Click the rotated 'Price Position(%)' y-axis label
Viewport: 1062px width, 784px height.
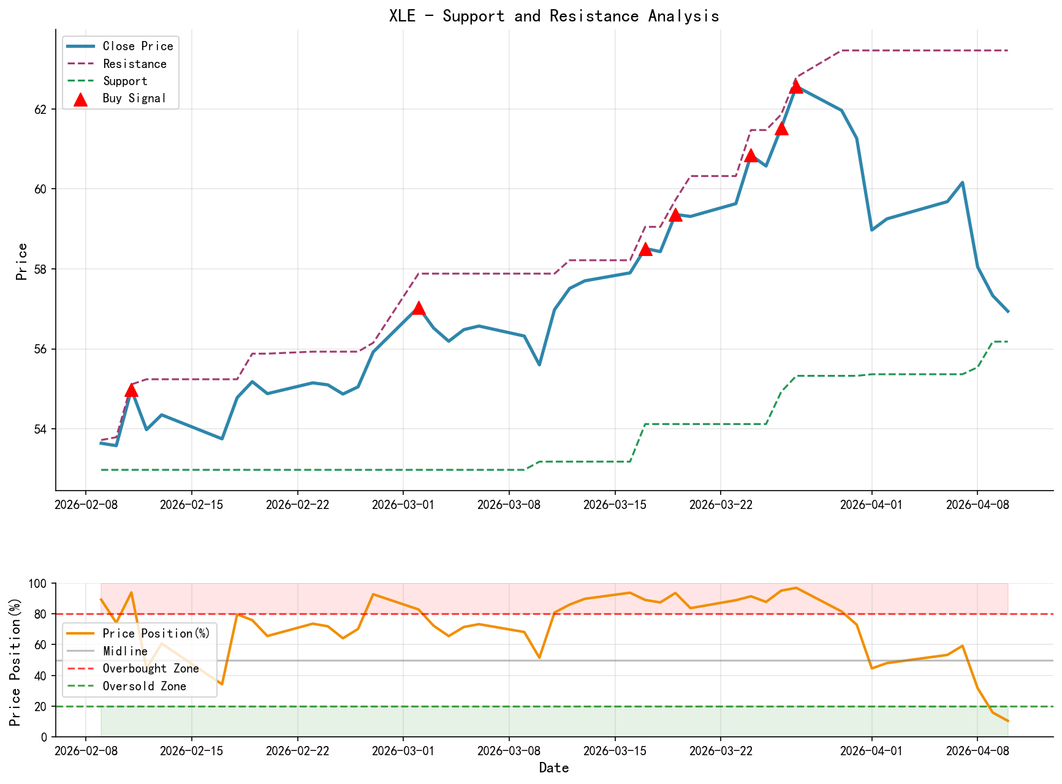15,662
